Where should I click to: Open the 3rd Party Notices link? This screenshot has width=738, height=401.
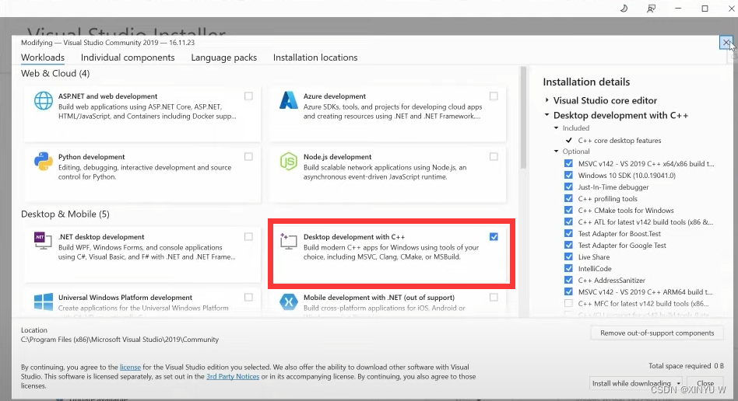(x=233, y=377)
